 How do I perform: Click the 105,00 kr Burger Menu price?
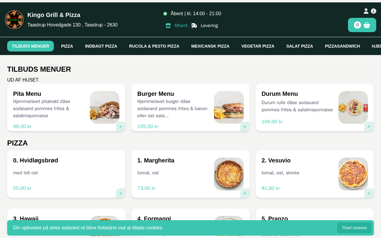(148, 126)
